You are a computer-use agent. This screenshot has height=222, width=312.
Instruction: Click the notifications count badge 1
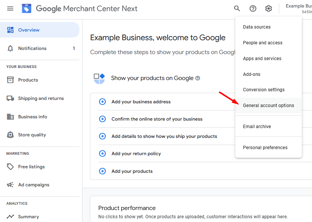(74, 48)
